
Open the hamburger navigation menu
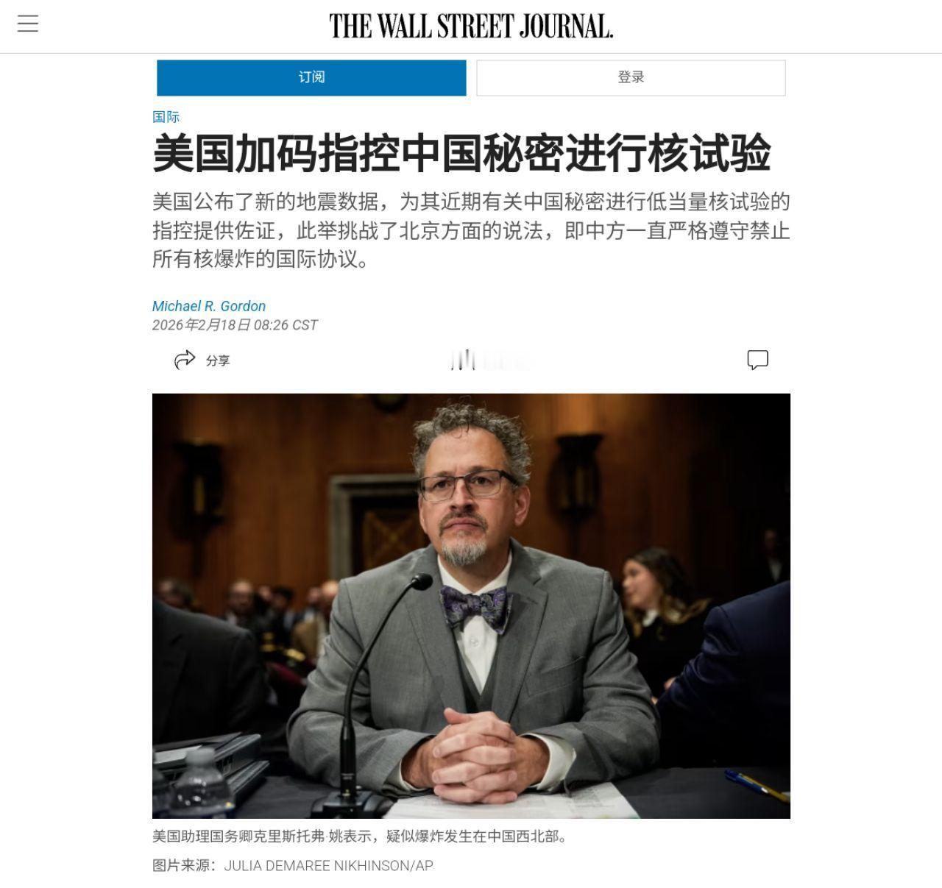[x=28, y=24]
